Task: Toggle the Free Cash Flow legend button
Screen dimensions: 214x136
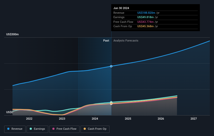Action: click(64, 129)
